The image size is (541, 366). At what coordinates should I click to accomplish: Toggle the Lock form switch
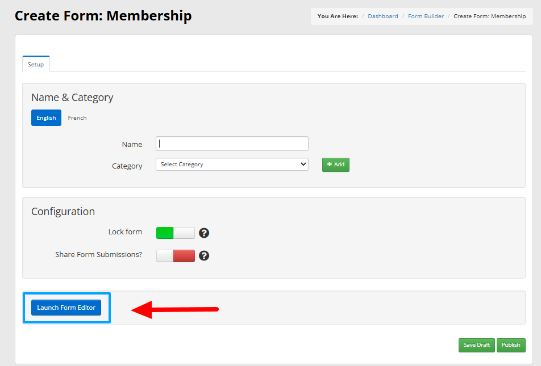[x=175, y=233]
